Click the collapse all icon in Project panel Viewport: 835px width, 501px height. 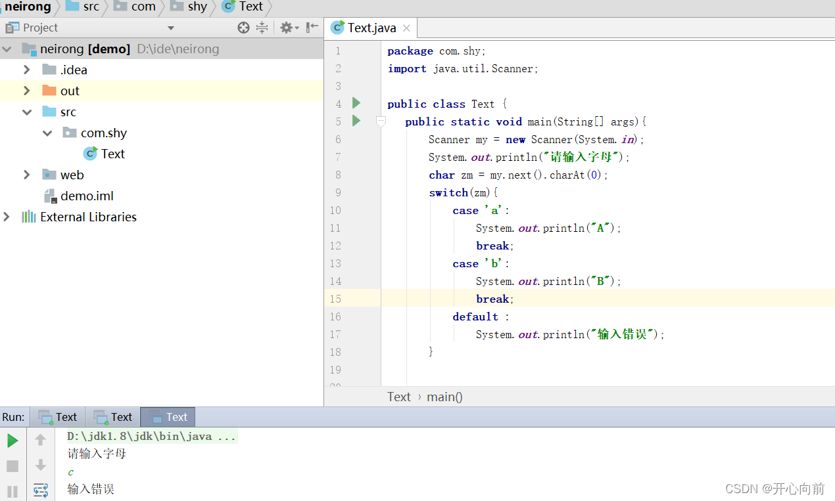[x=262, y=28]
